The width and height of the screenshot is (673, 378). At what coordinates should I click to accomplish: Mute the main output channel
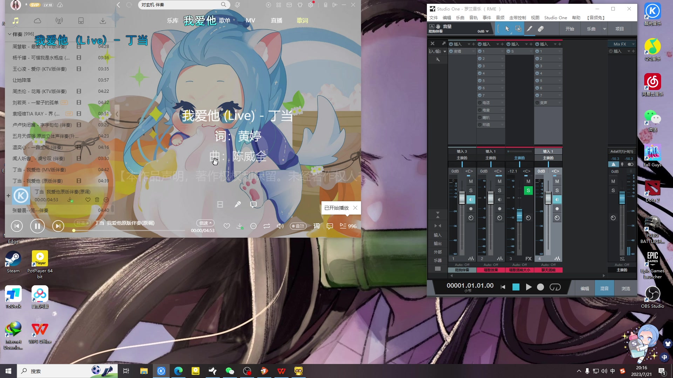coord(613,181)
